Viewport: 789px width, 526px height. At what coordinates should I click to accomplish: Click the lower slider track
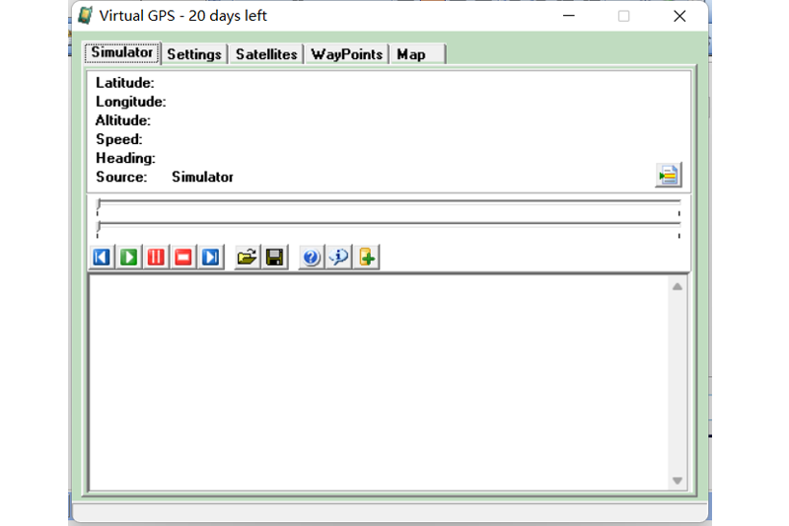pos(389,225)
